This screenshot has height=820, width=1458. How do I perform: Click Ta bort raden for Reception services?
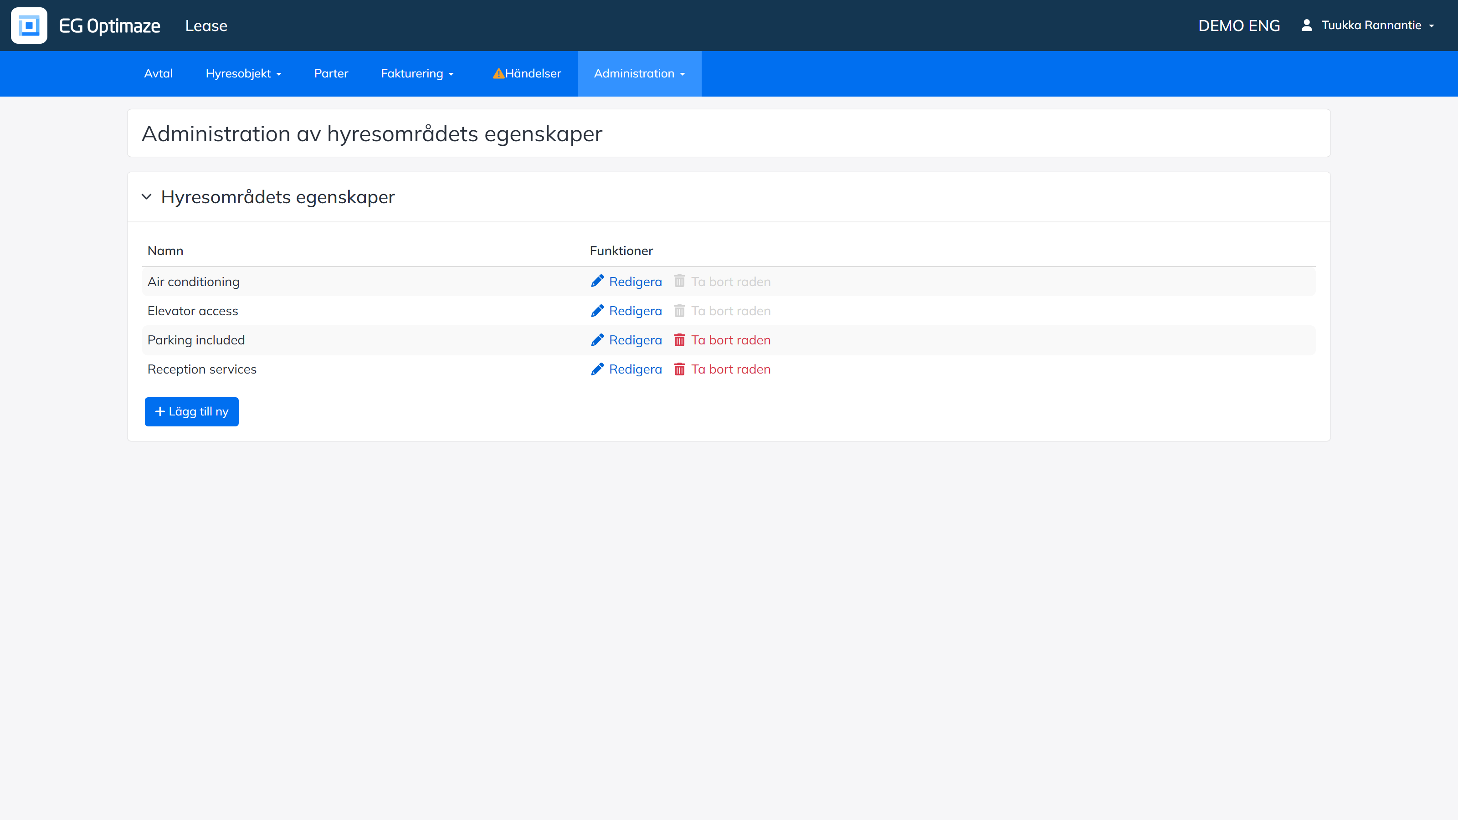pyautogui.click(x=722, y=369)
